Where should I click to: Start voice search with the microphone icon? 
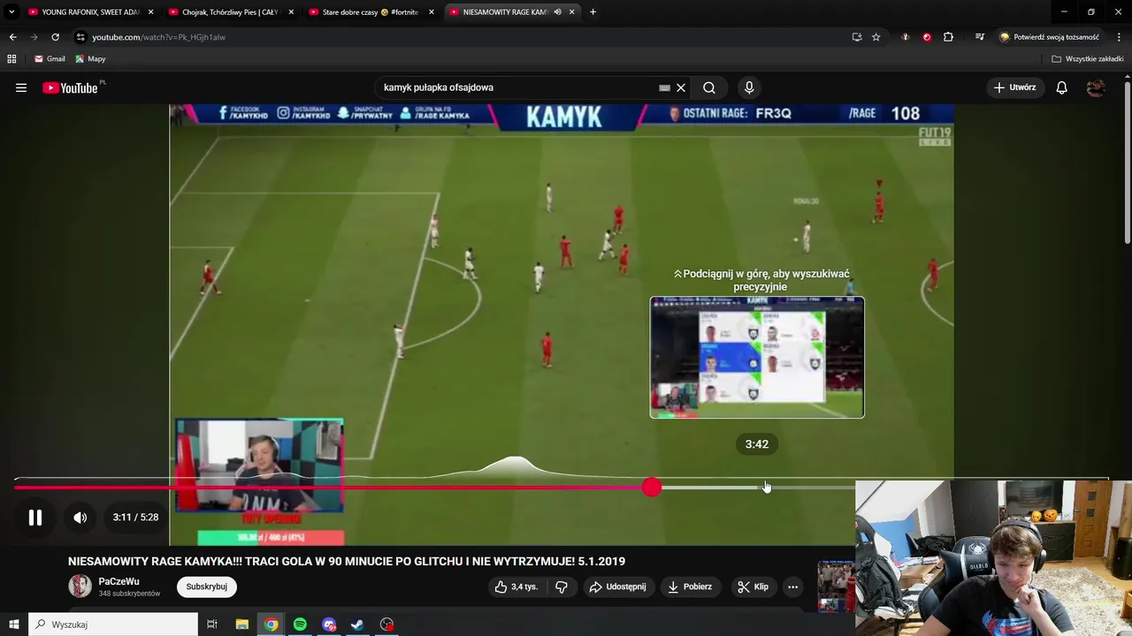[x=749, y=87]
